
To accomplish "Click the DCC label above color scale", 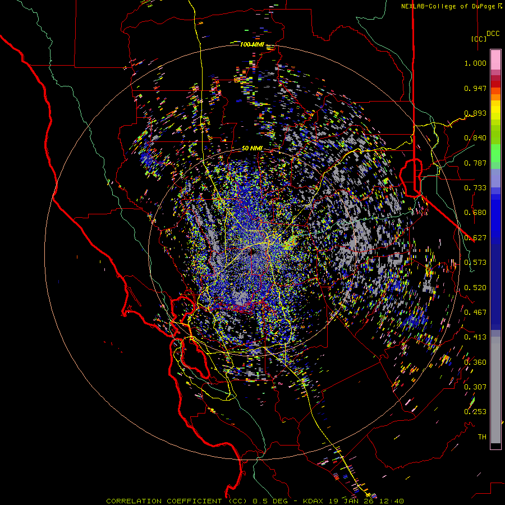I will pyautogui.click(x=493, y=34).
